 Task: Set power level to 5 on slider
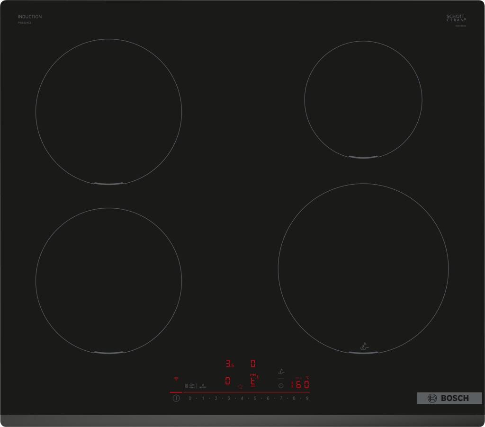pos(255,399)
